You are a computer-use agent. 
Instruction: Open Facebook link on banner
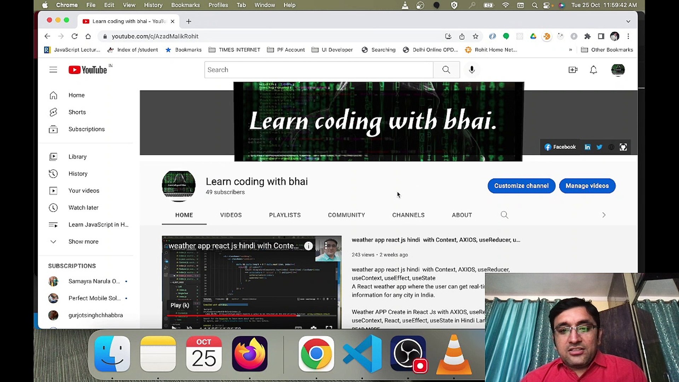pos(560,147)
